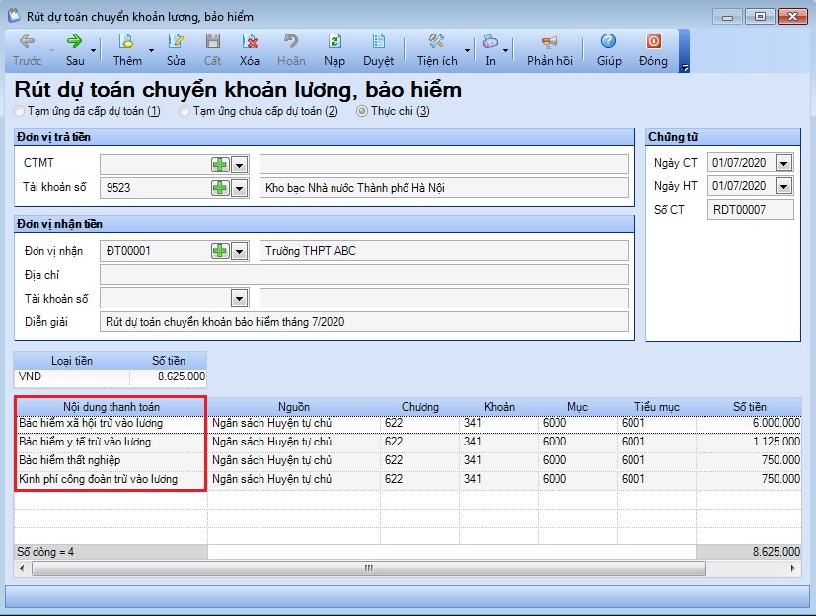Click the window title notepad icon

[14, 16]
